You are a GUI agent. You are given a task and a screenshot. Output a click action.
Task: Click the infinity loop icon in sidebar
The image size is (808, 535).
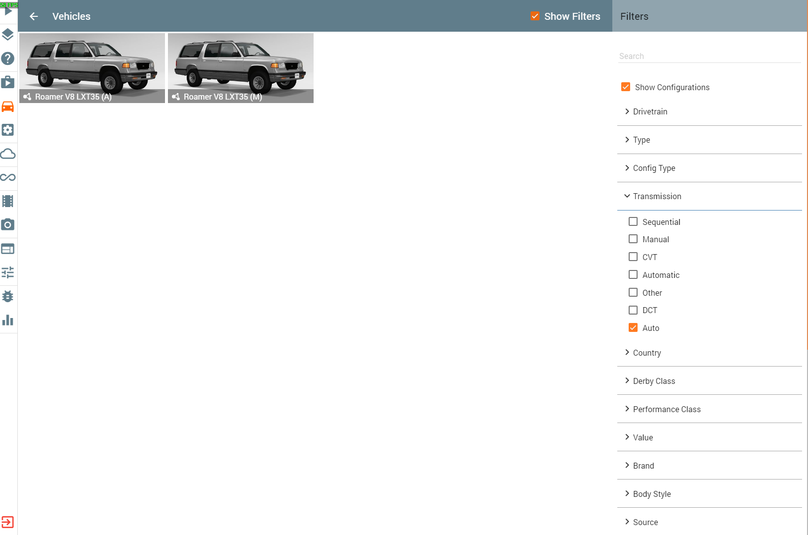point(7,177)
